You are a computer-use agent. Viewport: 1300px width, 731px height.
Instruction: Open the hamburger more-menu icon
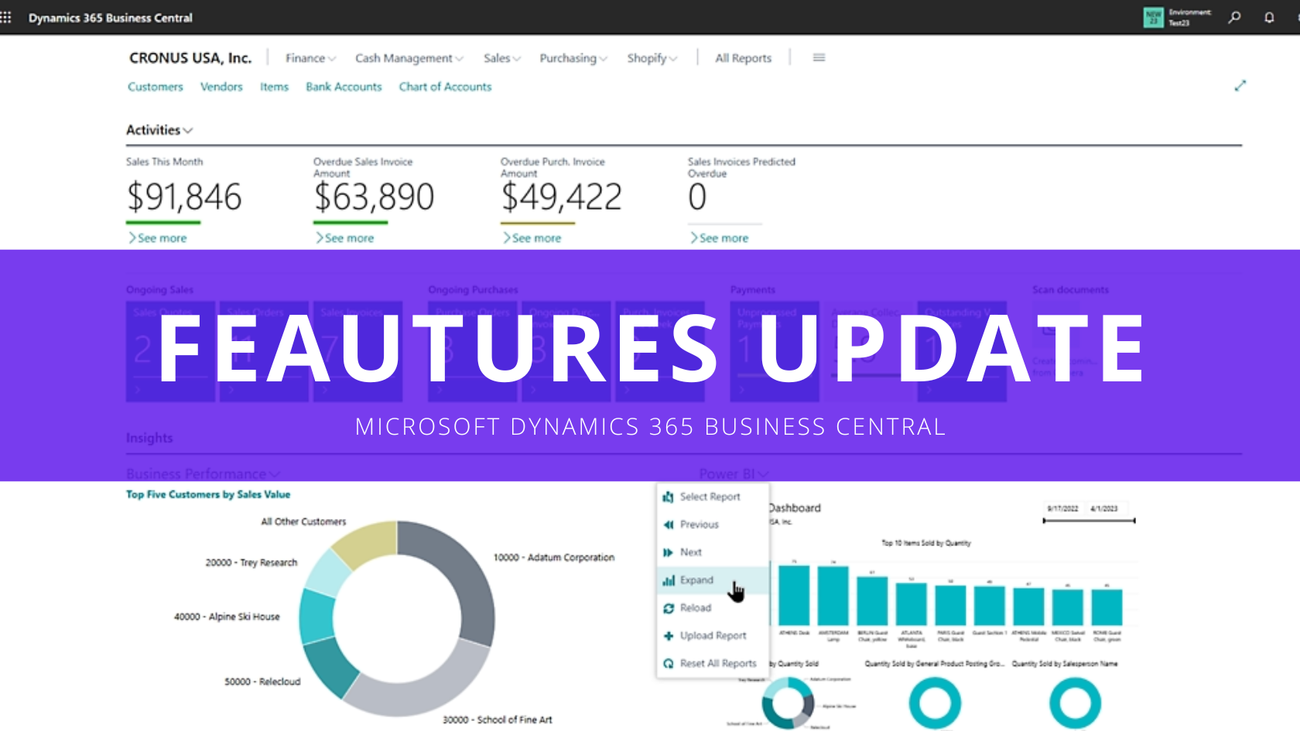819,57
